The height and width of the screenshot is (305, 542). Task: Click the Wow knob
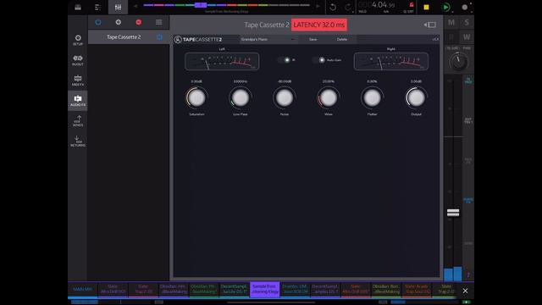point(328,98)
